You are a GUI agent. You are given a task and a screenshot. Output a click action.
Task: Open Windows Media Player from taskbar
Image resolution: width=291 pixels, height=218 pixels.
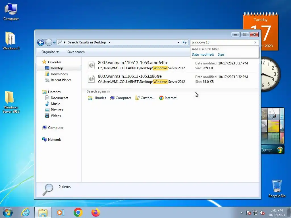click(x=60, y=212)
